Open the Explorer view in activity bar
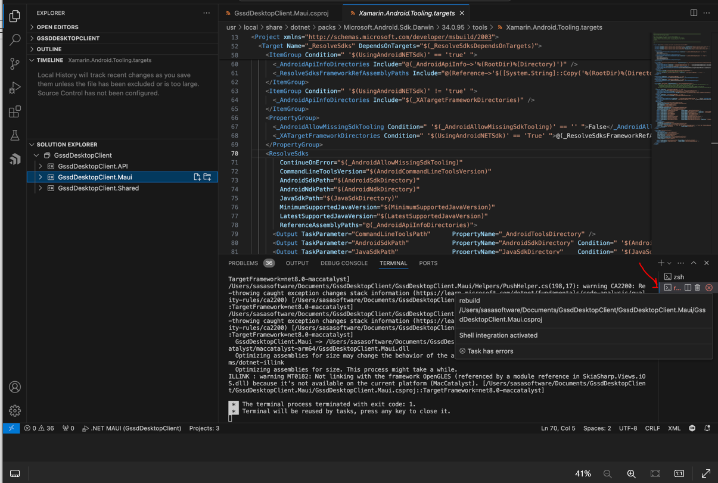Viewport: 718px width, 483px height. click(15, 16)
